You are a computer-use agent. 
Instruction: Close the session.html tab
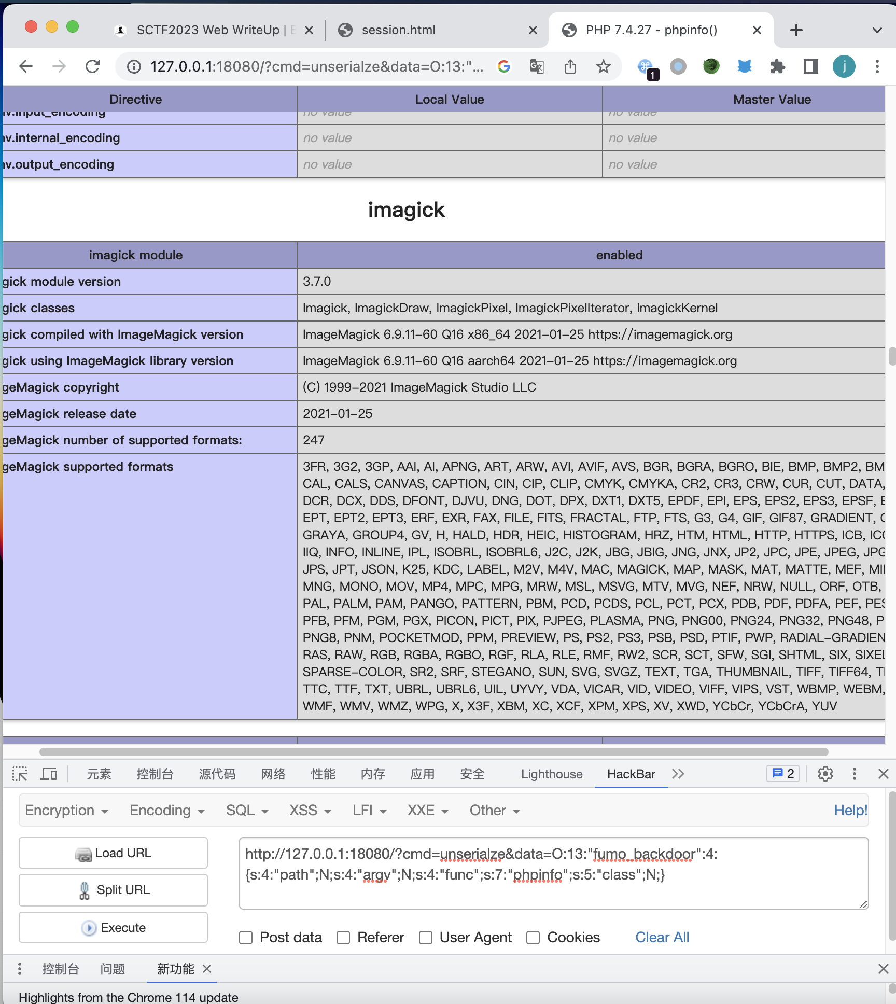[533, 30]
